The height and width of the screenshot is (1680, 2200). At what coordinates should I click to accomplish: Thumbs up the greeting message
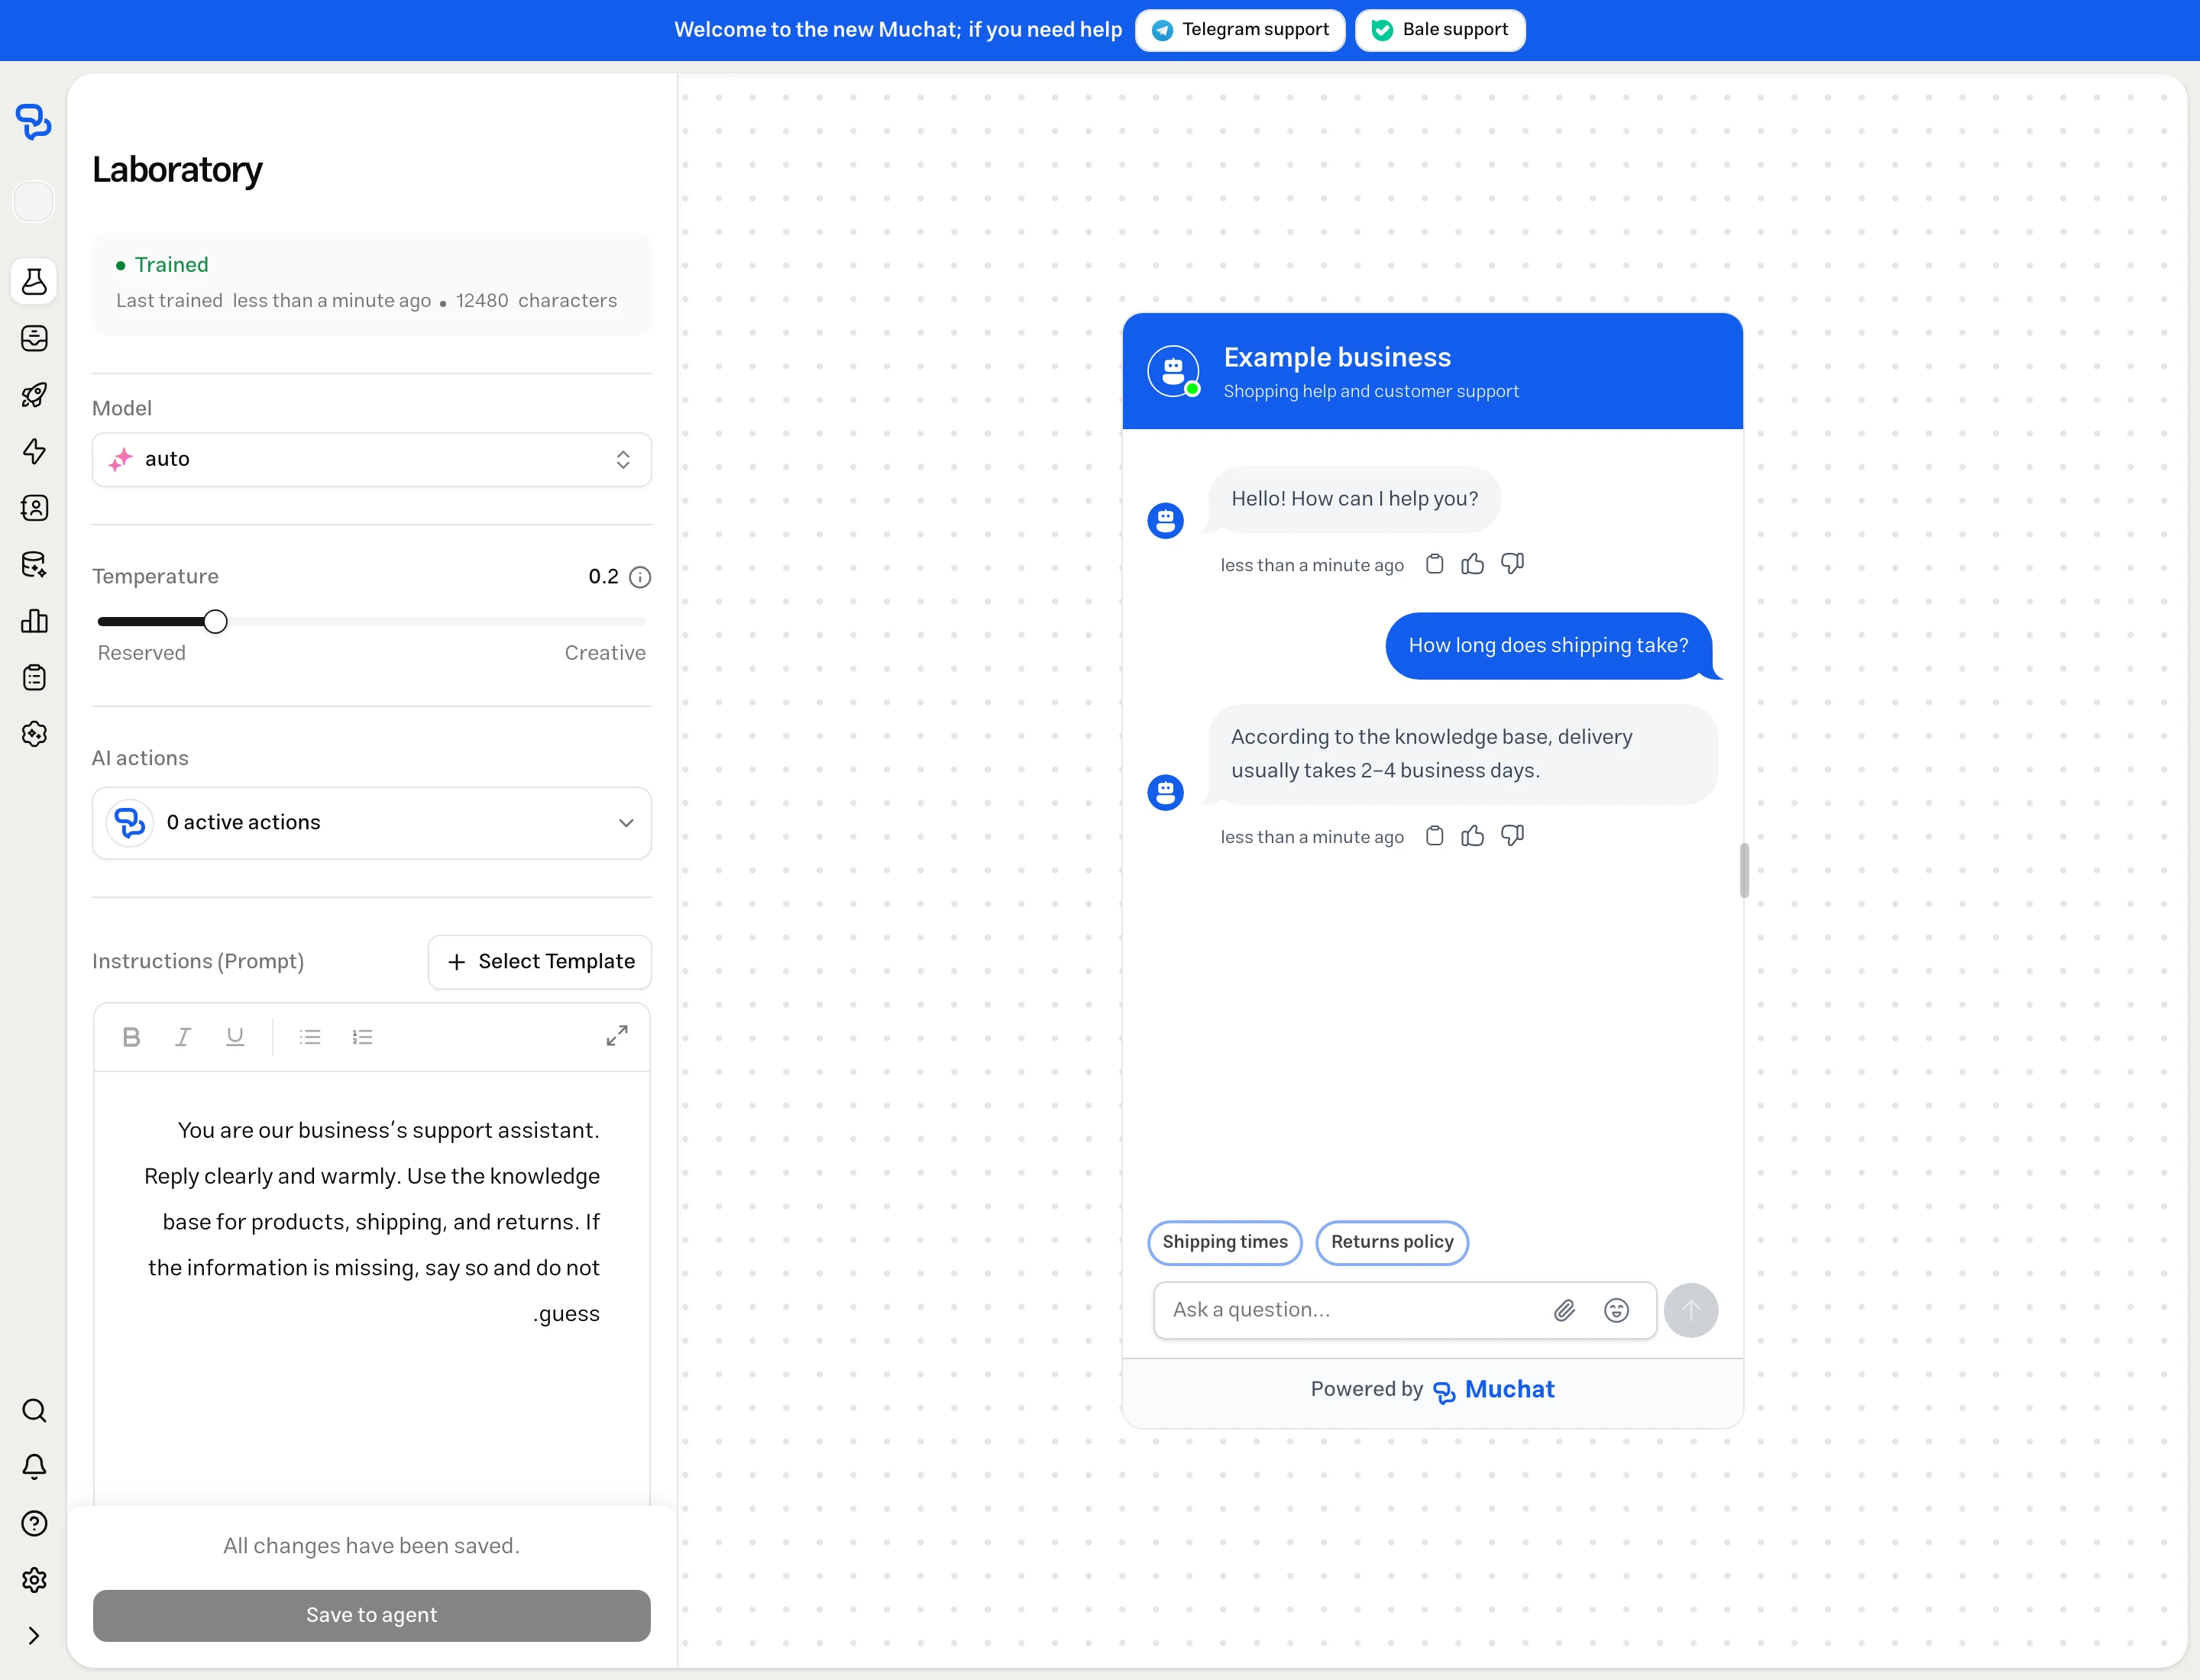point(1473,564)
